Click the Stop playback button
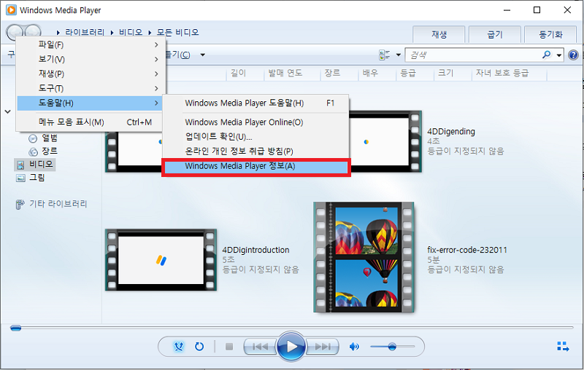The height and width of the screenshot is (370, 584). coord(229,347)
